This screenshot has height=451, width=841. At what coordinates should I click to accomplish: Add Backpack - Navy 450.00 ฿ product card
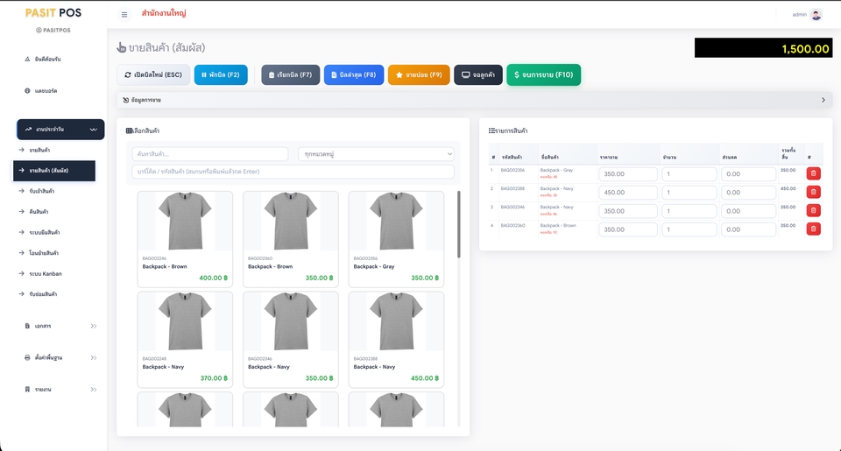pyautogui.click(x=396, y=340)
